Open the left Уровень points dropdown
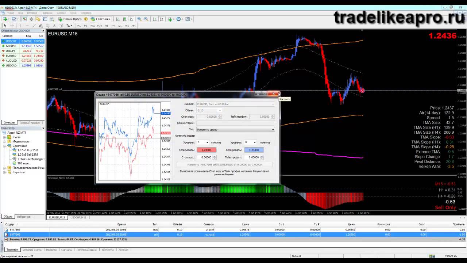Viewport: 467px width, 263px height. click(207, 142)
